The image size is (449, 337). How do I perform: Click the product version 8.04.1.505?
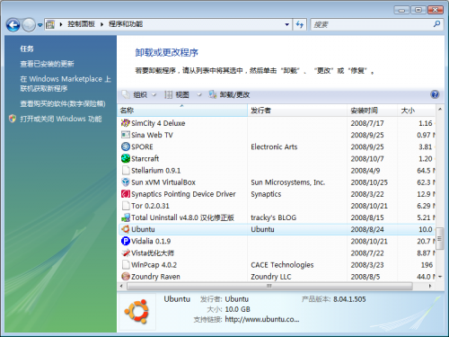[x=349, y=299]
